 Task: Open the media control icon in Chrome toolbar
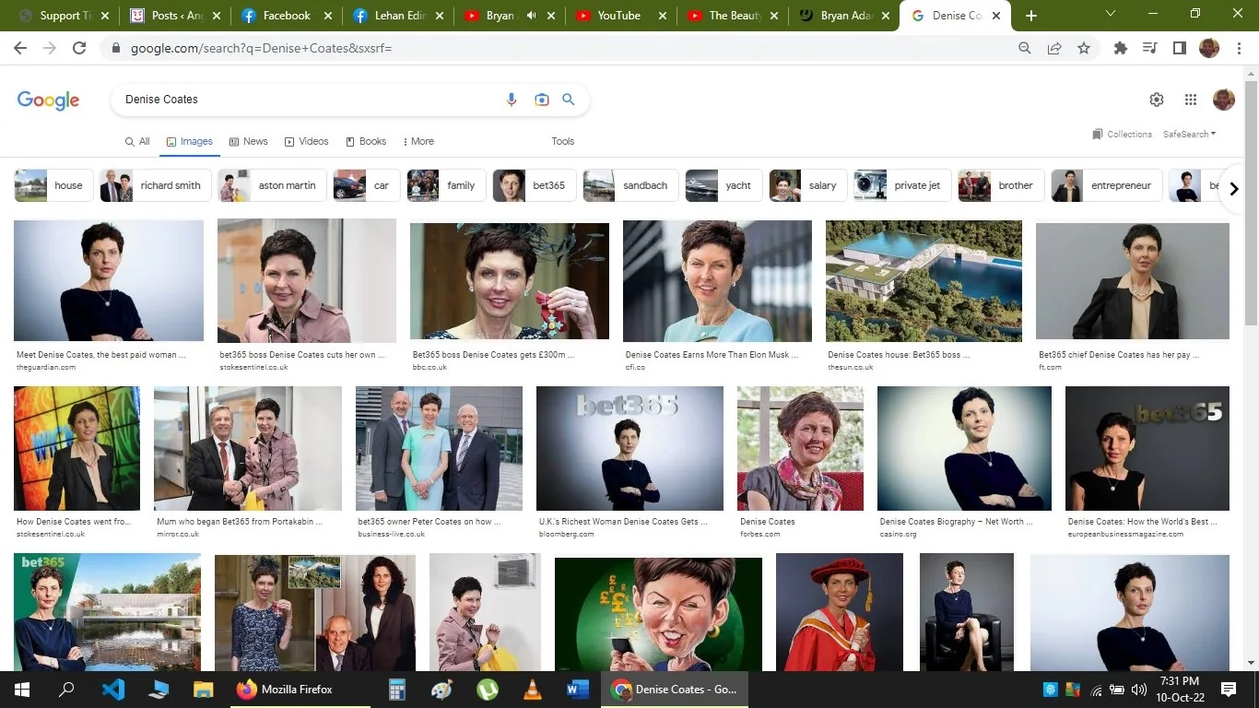(1149, 48)
